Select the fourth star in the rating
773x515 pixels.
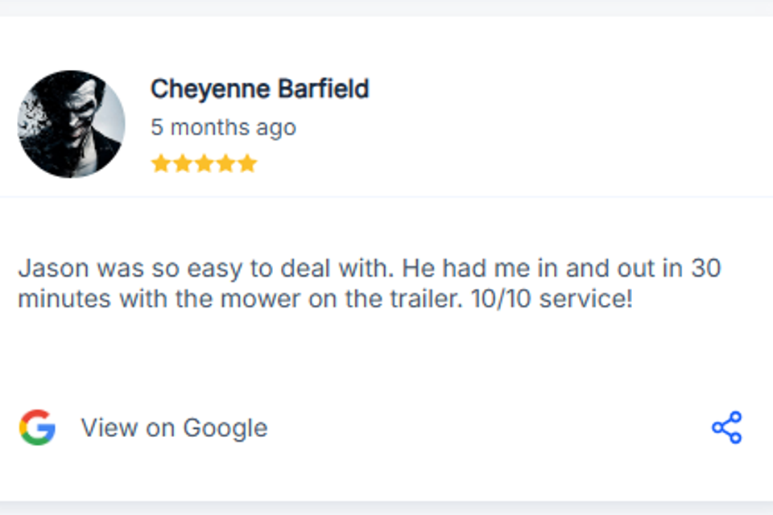[x=226, y=163]
